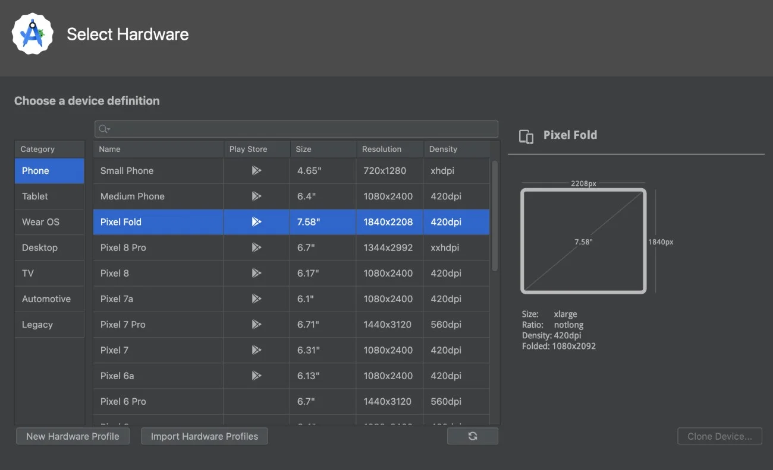Click the device list vertical scrollbar
The height and width of the screenshot is (470, 773).
click(x=495, y=215)
